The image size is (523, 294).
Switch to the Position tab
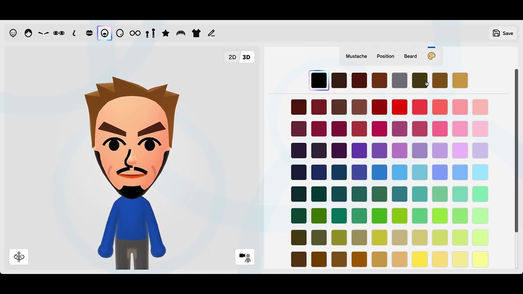(x=385, y=56)
